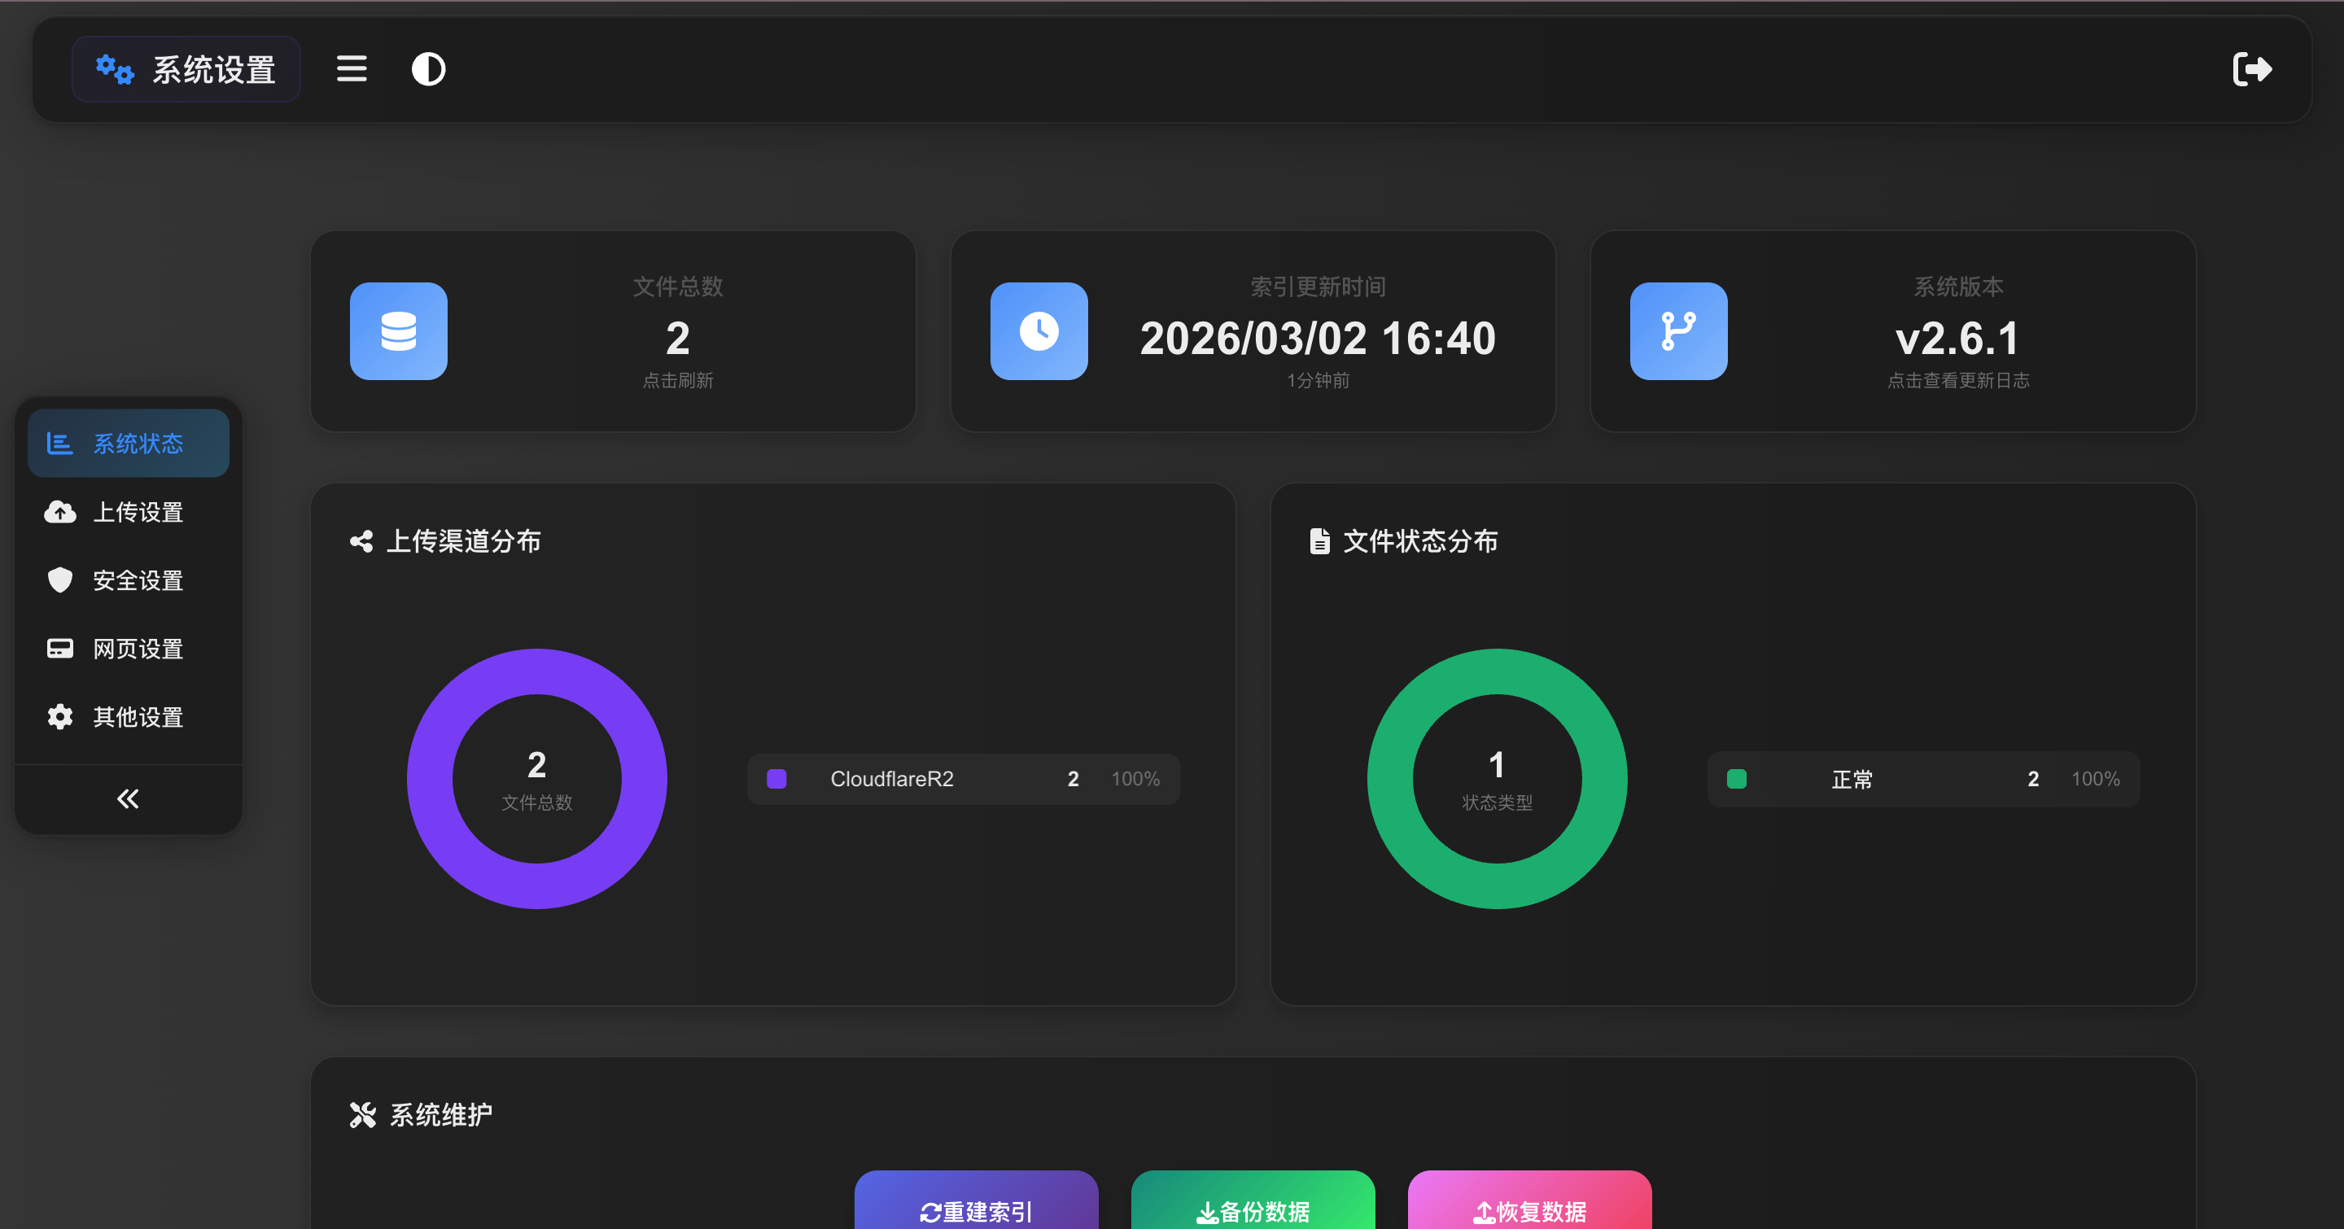Click the git branch version icon
This screenshot has height=1229, width=2344.
tap(1678, 331)
